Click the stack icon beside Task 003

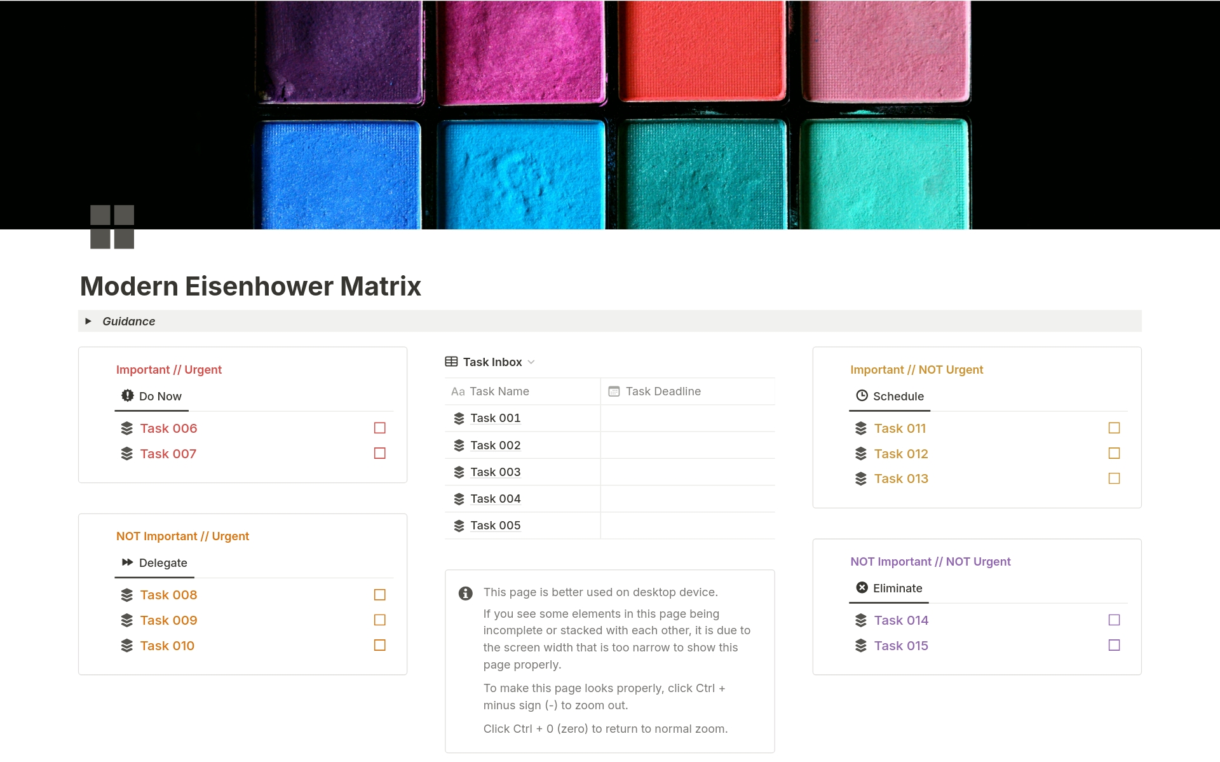[x=459, y=472]
